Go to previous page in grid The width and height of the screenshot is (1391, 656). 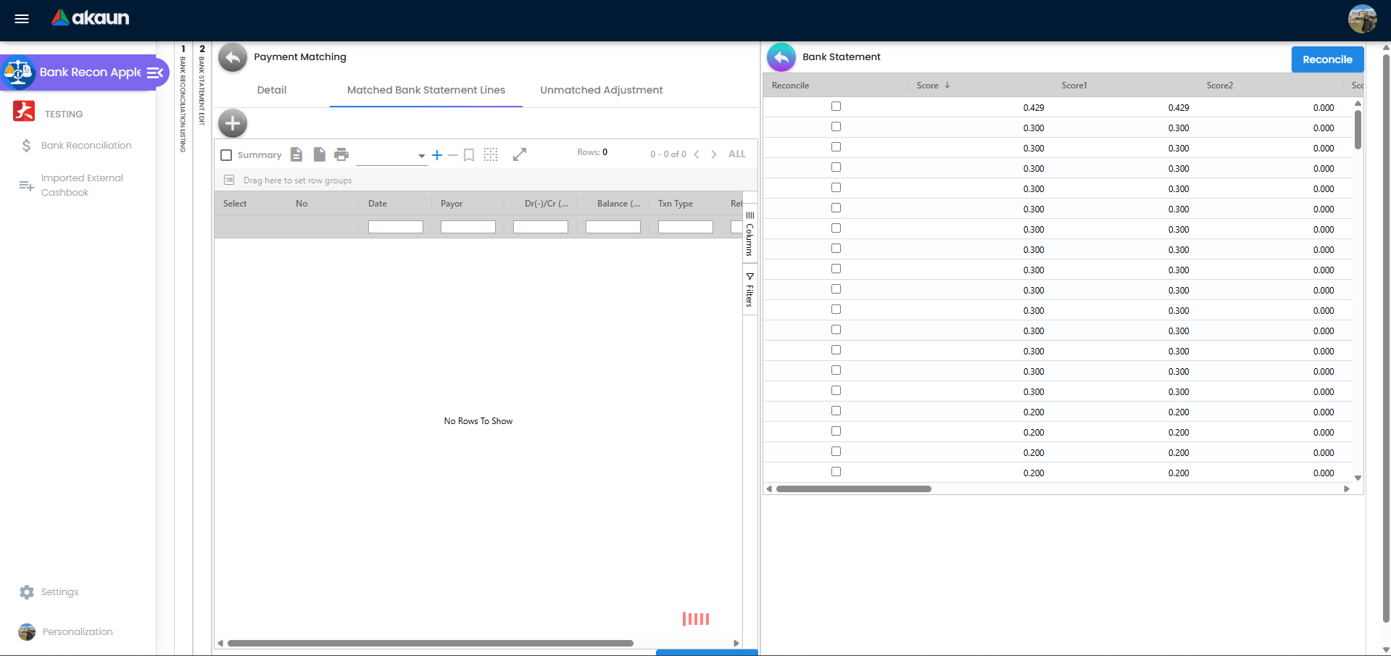click(x=697, y=154)
